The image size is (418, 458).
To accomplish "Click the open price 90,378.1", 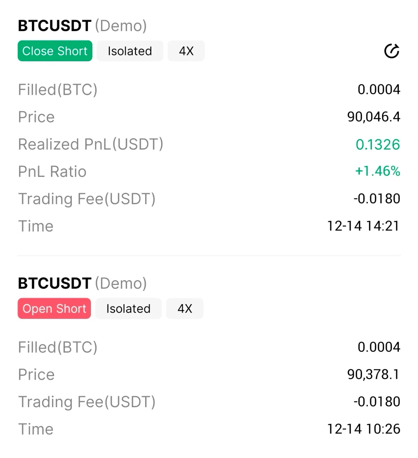I will click(x=373, y=374).
